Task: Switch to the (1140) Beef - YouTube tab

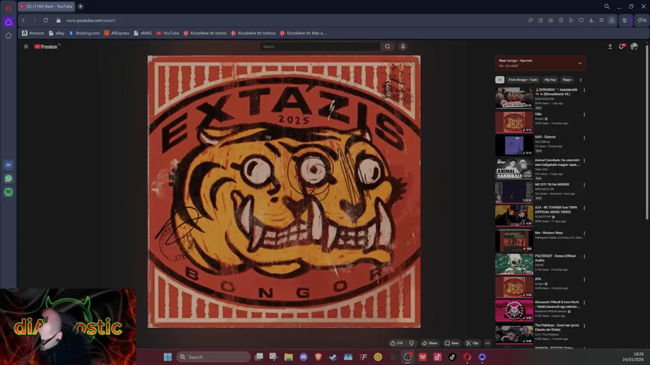Action: point(47,7)
